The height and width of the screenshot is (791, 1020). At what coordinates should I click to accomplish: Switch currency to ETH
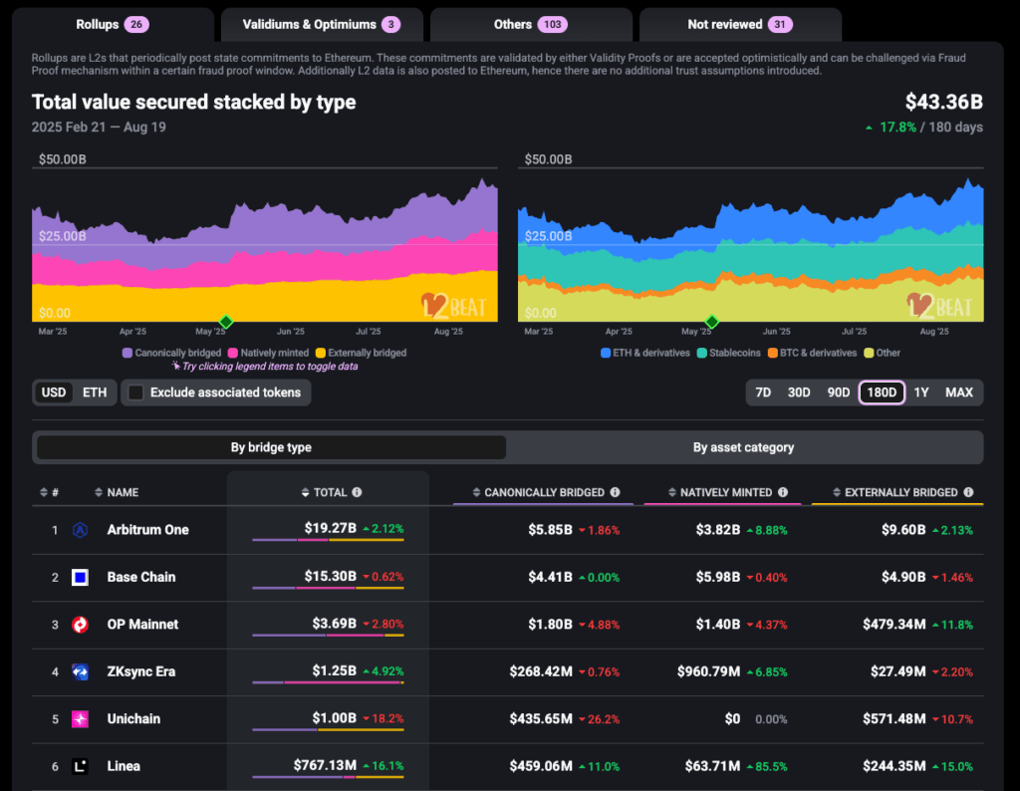click(x=95, y=393)
